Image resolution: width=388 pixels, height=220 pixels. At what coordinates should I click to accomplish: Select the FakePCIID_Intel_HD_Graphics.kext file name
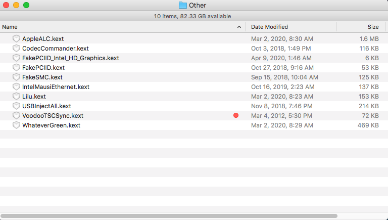pos(71,58)
